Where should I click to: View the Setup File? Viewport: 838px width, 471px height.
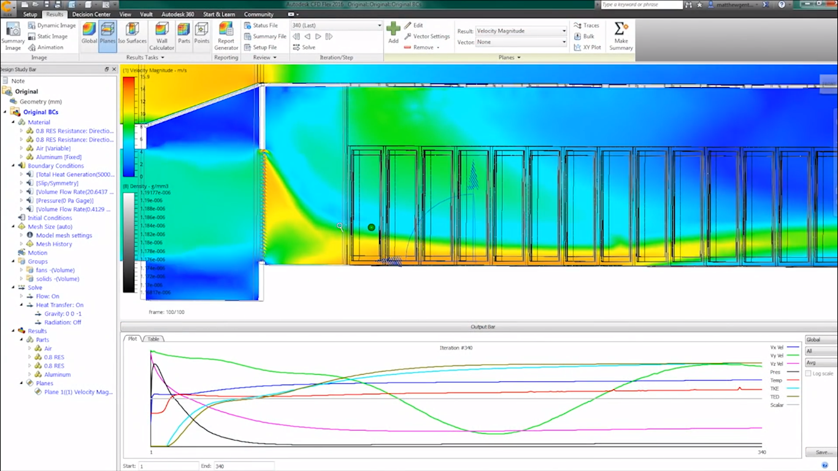(x=260, y=47)
